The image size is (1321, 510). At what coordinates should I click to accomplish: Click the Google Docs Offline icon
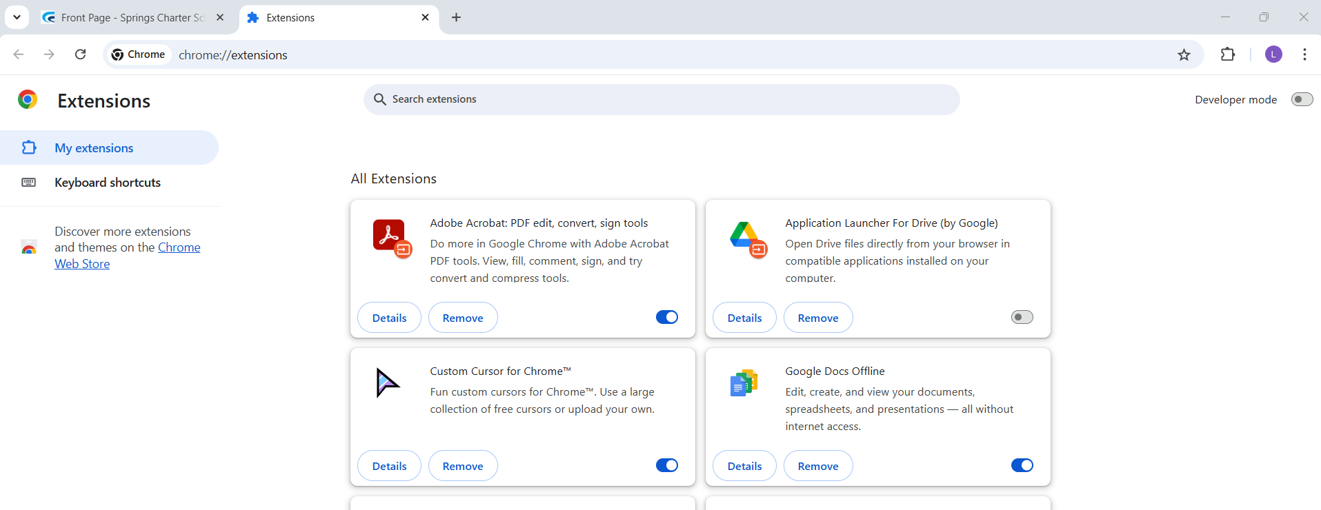click(x=744, y=382)
